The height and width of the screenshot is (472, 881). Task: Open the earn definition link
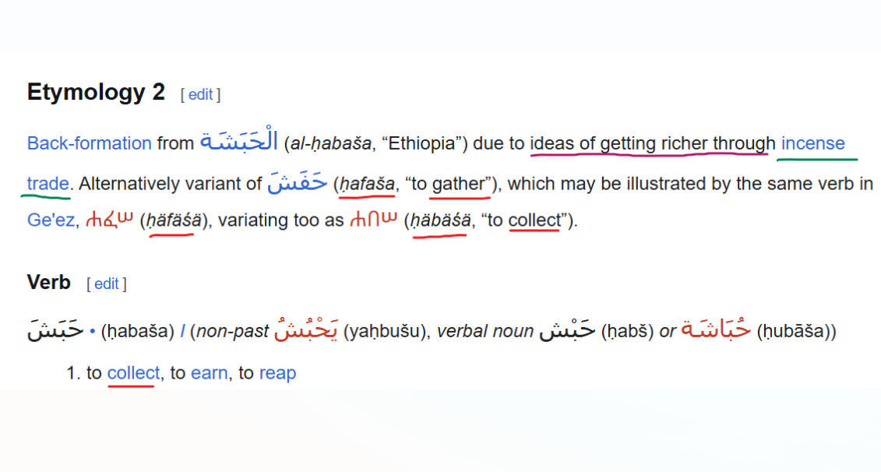tap(209, 373)
